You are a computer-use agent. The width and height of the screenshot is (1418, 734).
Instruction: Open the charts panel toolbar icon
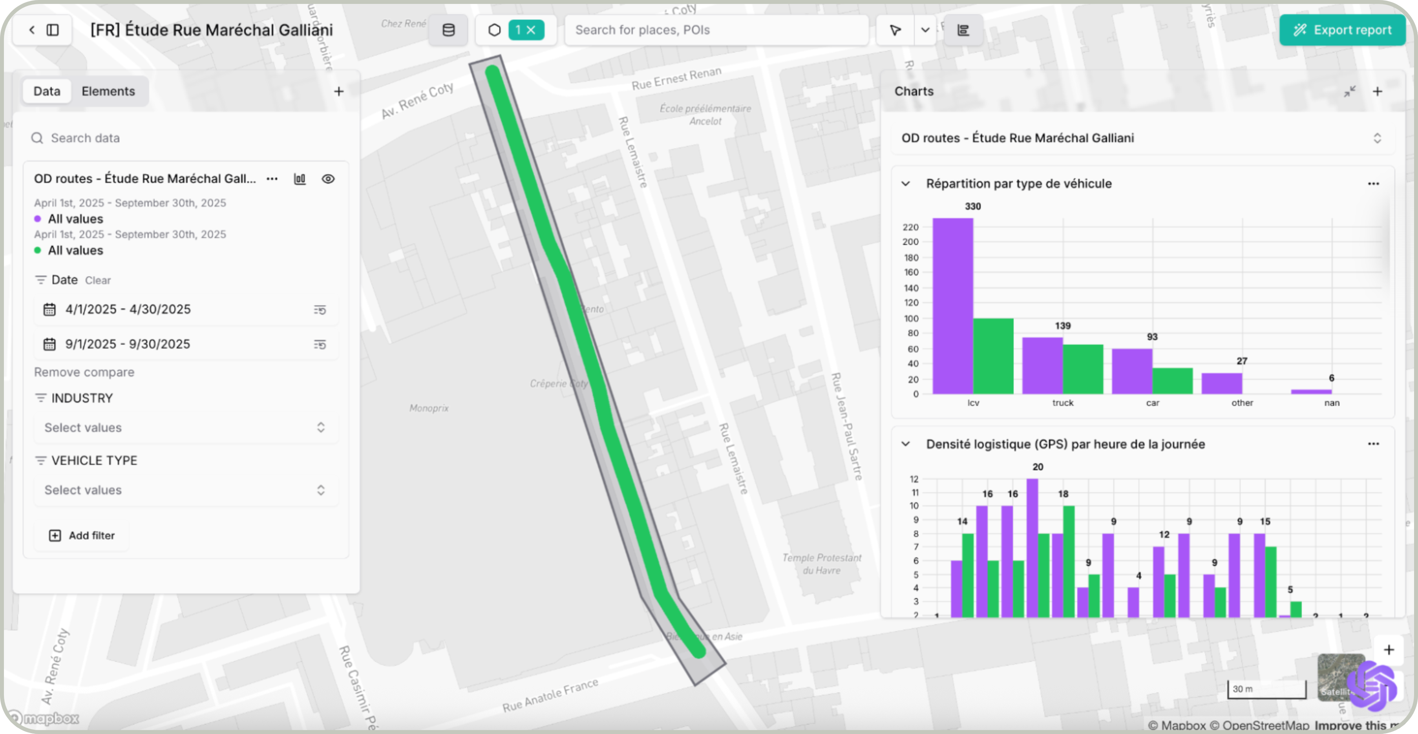963,30
